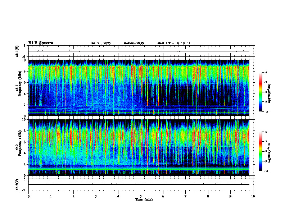The width and height of the screenshot is (285, 220).
Task: Click the "-6" label on ch.2 color bar
Action: 266,132
